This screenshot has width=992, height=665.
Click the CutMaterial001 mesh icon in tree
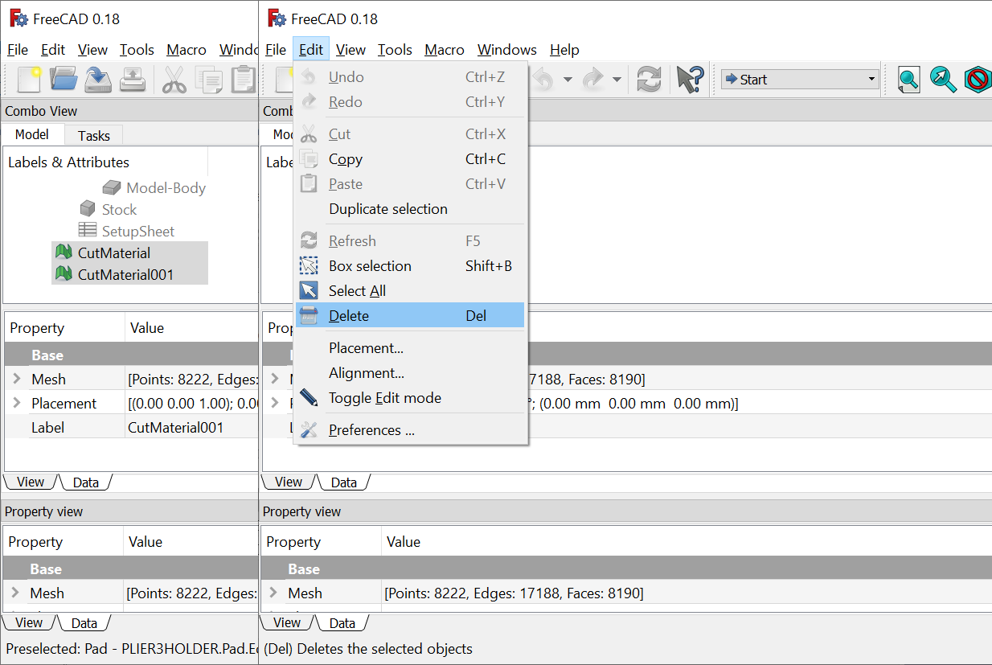click(x=64, y=274)
